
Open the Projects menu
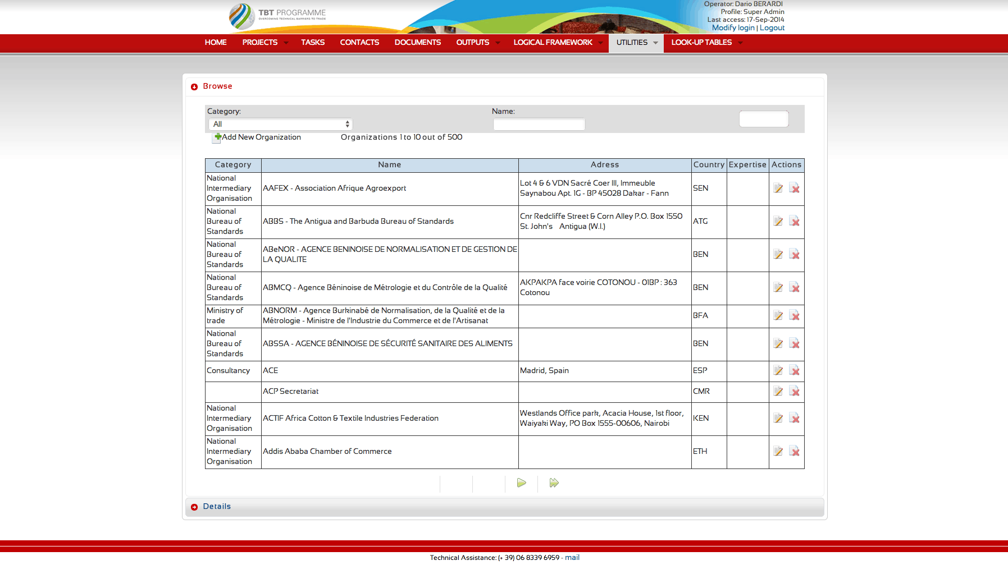point(260,43)
